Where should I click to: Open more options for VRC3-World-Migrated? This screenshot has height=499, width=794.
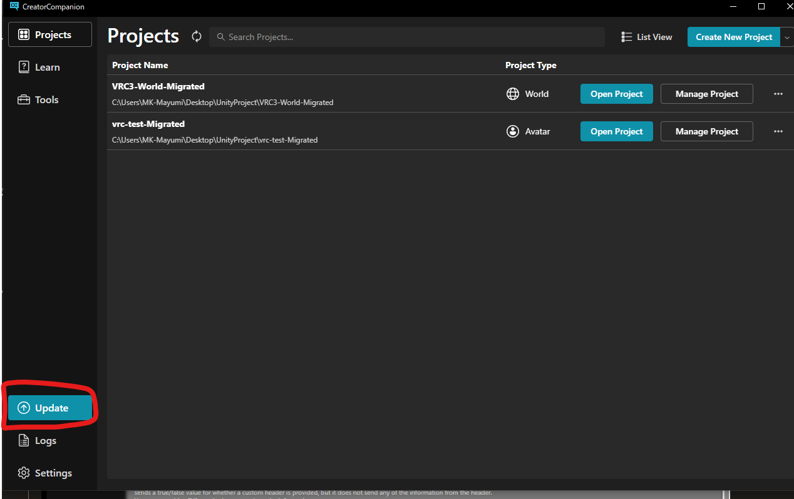(778, 94)
